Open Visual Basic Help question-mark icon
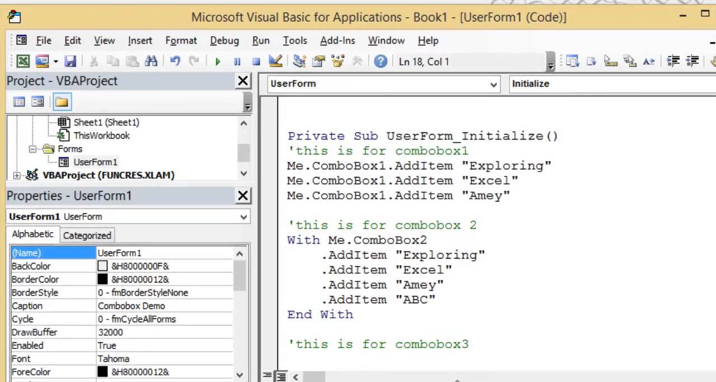The image size is (716, 382). (380, 61)
